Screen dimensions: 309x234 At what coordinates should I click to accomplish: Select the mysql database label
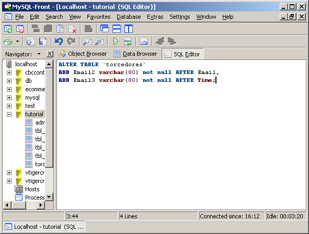tap(32, 97)
